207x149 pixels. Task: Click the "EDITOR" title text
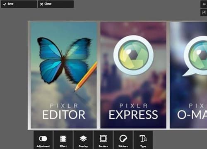64,115
